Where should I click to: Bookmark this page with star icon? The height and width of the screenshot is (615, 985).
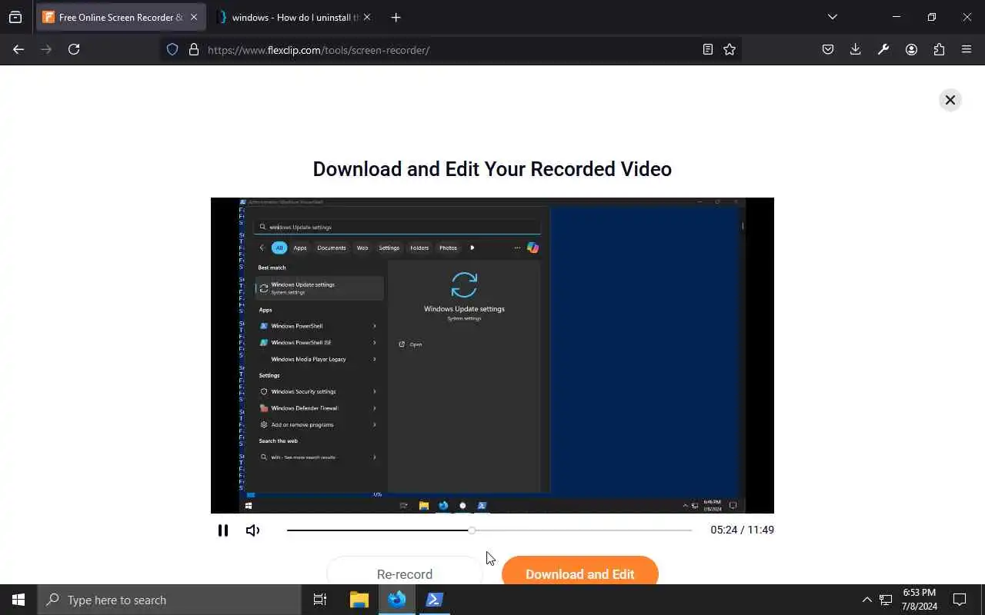730,49
